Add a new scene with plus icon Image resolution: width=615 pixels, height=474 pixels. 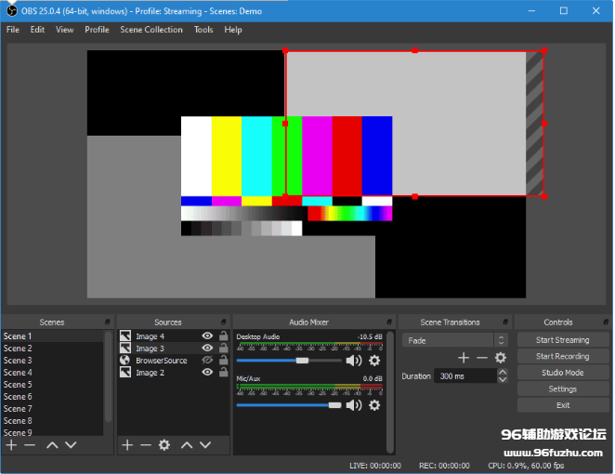tap(11, 445)
